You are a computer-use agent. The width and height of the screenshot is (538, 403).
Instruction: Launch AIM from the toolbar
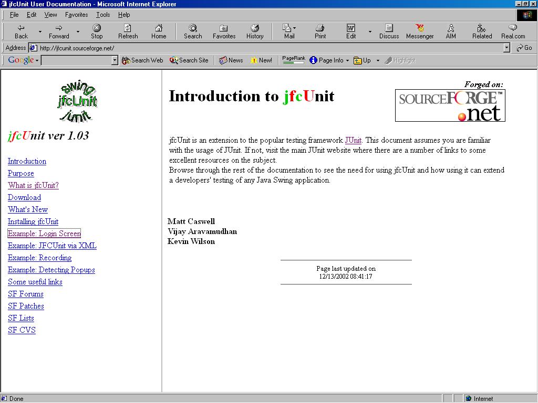[450, 31]
